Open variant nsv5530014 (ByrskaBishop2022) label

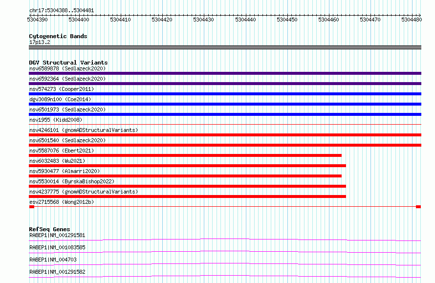[x=72, y=181]
